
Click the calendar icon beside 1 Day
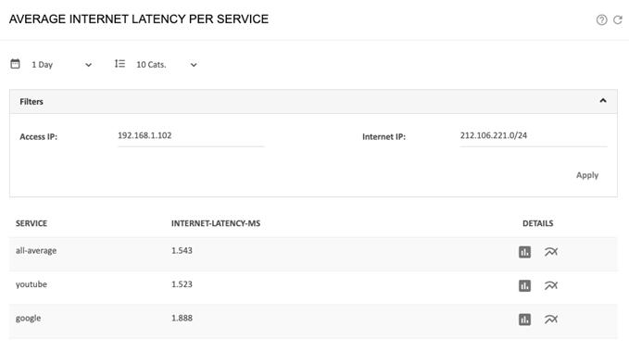point(15,64)
